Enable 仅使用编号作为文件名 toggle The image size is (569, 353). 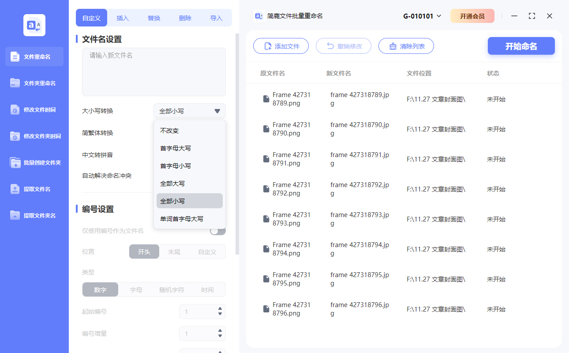[x=217, y=230]
